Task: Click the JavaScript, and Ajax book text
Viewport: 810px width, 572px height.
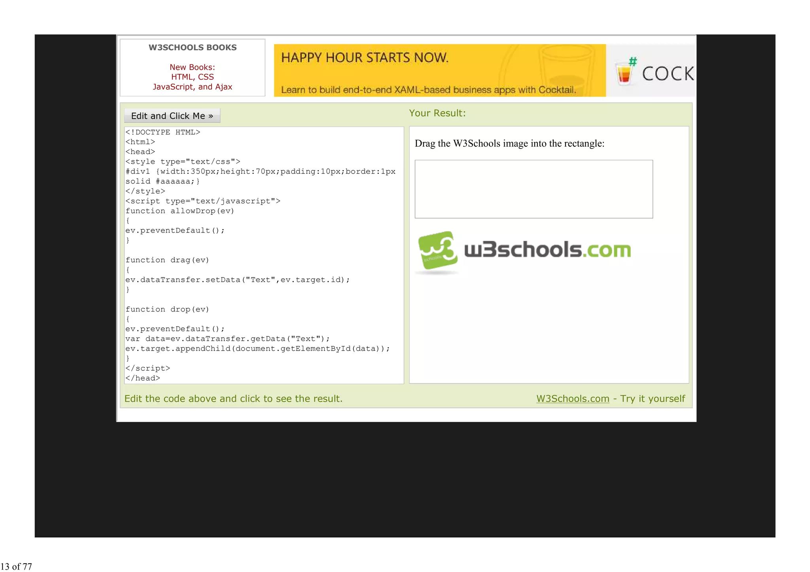Action: [192, 87]
